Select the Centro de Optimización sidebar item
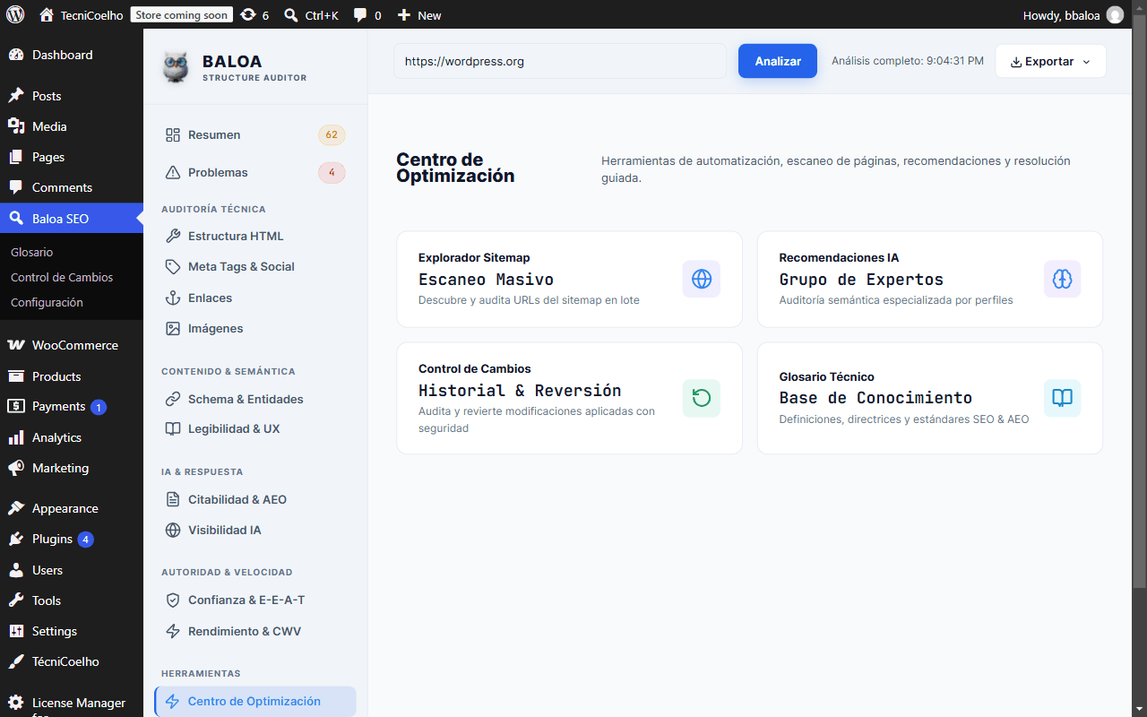This screenshot has width=1147, height=717. [x=255, y=701]
